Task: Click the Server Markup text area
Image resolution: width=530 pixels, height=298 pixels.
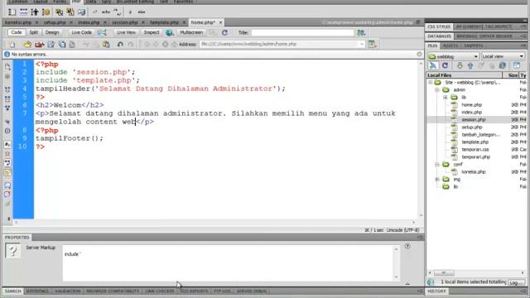Action: pos(228,263)
